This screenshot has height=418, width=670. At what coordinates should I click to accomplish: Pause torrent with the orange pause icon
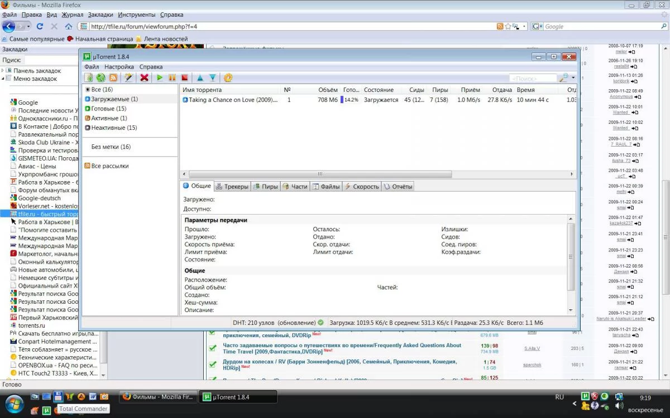click(172, 78)
